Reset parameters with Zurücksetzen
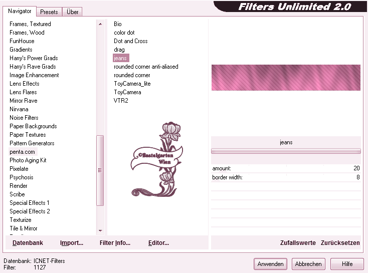The height and width of the screenshot is (273, 368). pos(340,243)
